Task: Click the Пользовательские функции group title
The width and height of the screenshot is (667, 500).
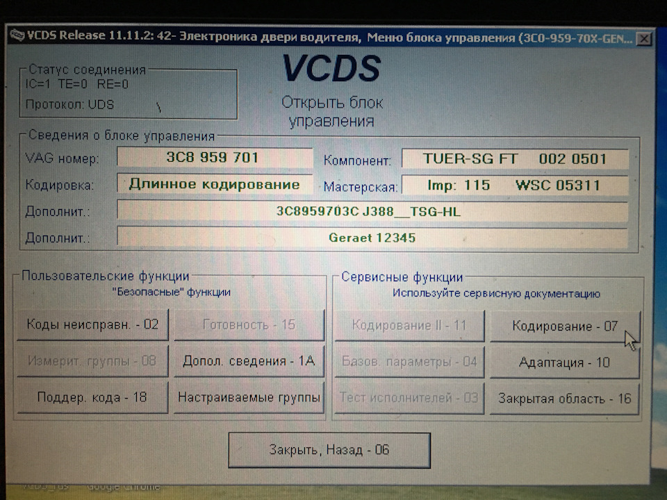Action: [x=106, y=276]
